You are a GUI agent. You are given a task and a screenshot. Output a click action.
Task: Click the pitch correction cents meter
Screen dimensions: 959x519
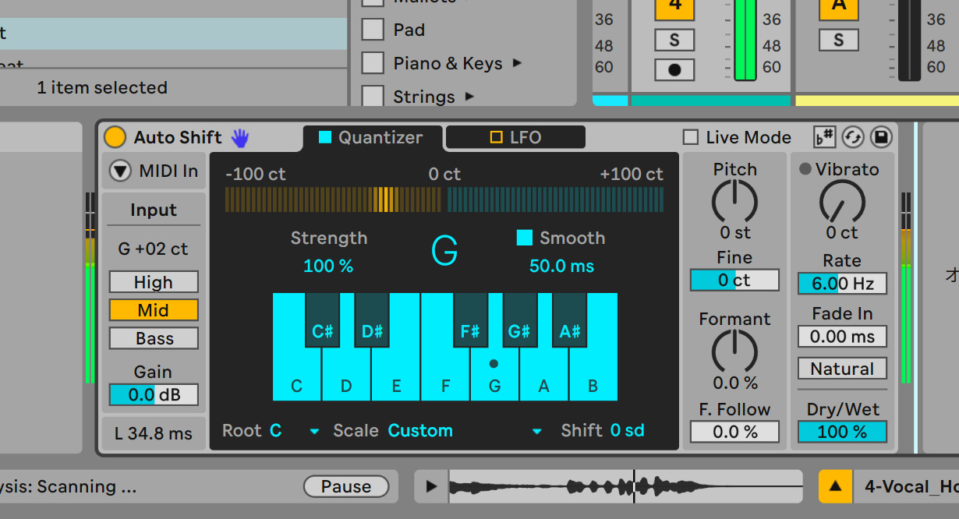point(444,199)
